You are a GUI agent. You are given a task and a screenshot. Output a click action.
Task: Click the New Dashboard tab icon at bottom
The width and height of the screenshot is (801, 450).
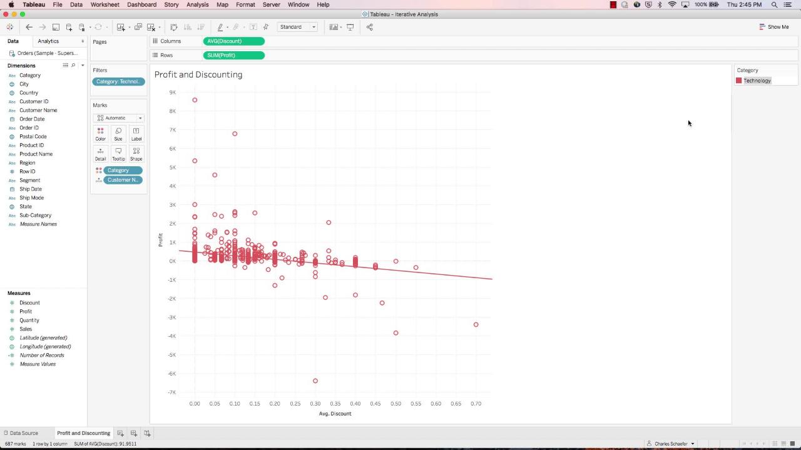click(134, 433)
